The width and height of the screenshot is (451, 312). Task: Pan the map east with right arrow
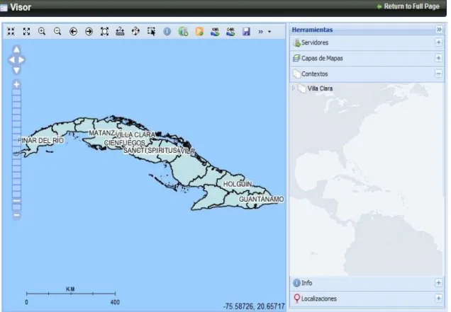21,59
